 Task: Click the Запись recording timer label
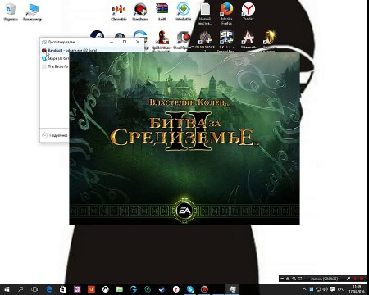click(x=324, y=279)
